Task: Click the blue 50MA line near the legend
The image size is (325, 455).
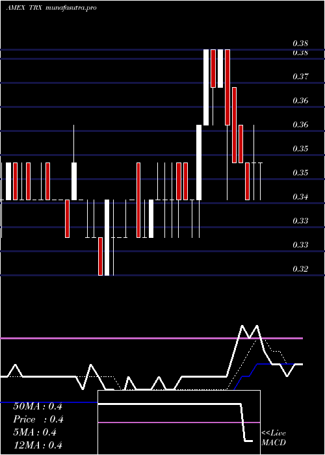Action: [49, 402]
